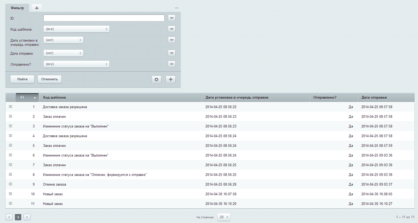Switch to the Фильтр tab
Screen dimensions: 418x223
[17, 8]
